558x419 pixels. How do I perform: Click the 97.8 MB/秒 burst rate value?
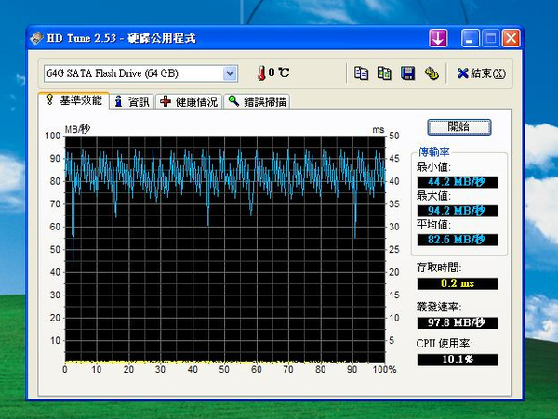[x=458, y=322]
